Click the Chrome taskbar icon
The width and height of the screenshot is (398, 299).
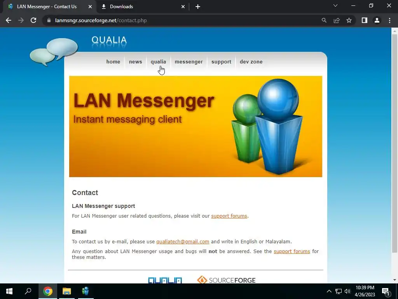point(47,291)
